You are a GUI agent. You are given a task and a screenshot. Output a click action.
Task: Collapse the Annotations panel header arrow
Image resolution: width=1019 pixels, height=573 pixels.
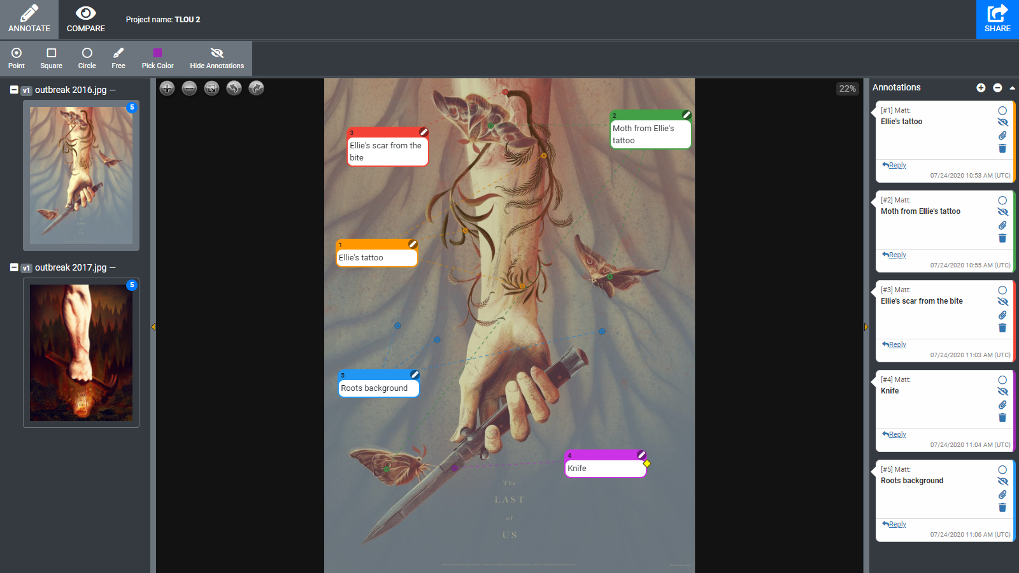click(1012, 88)
